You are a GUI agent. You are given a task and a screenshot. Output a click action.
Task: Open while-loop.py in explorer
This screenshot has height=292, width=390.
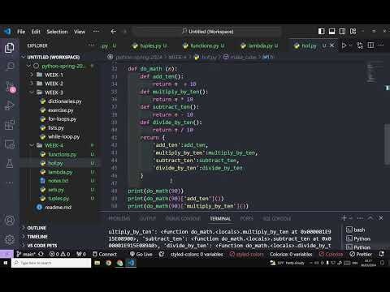tap(63, 136)
